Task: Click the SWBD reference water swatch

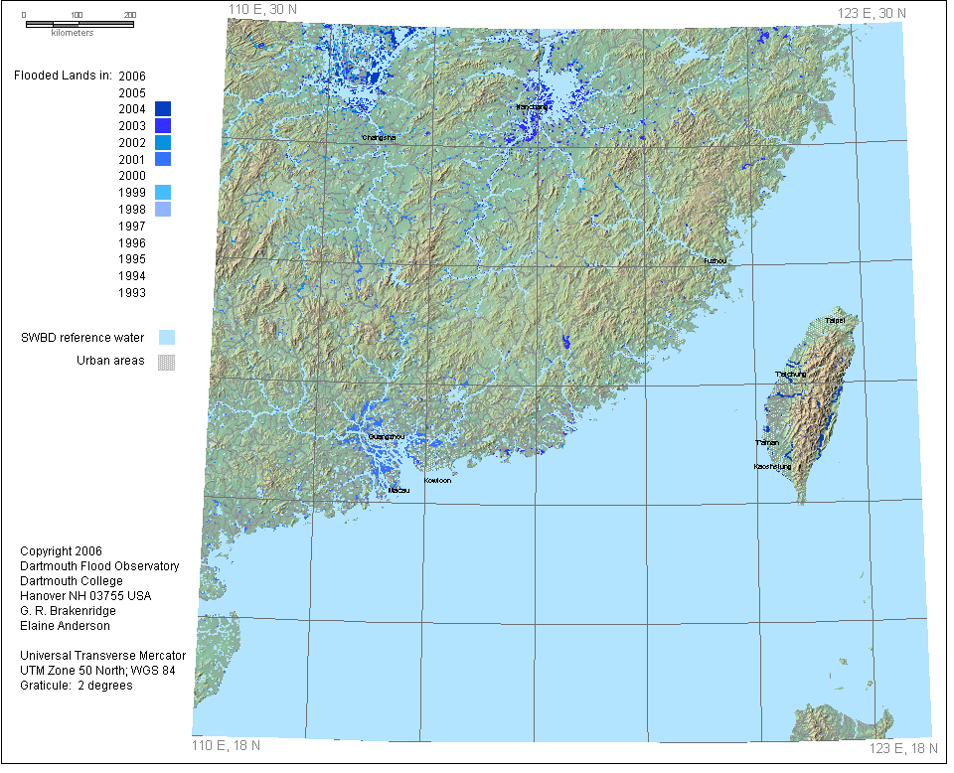Action: tap(167, 338)
